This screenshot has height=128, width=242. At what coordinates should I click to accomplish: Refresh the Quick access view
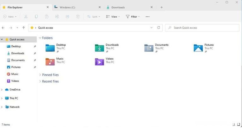pyautogui.click(x=158, y=28)
